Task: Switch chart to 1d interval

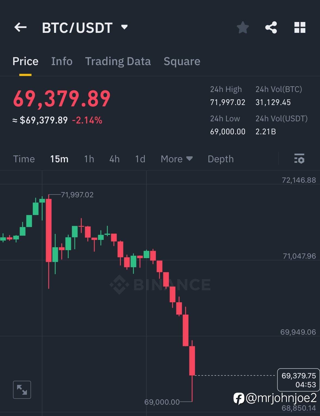Action: pyautogui.click(x=140, y=159)
